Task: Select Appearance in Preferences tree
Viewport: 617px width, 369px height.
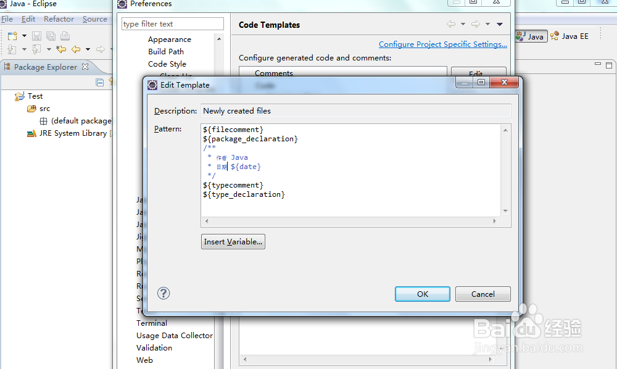Action: click(170, 39)
